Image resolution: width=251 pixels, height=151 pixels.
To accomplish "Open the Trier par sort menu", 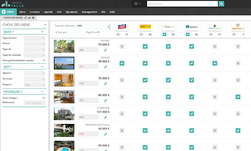I will point(62,32).
